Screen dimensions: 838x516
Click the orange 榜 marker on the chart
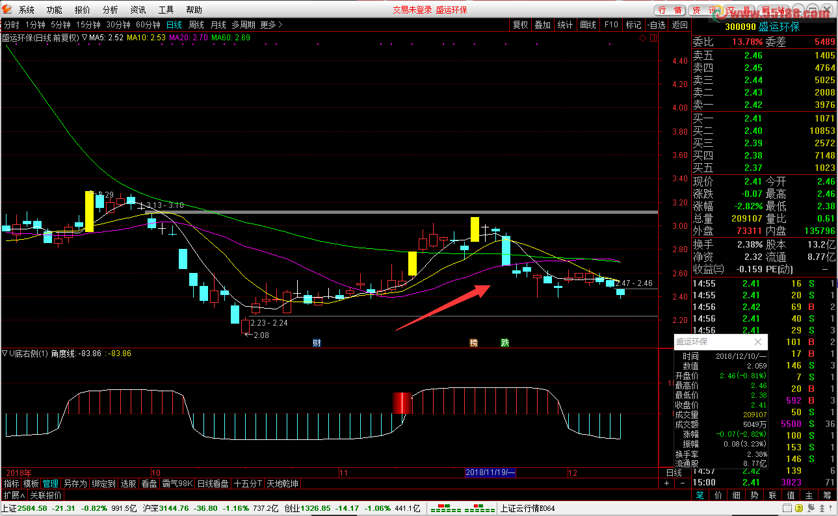[x=474, y=342]
